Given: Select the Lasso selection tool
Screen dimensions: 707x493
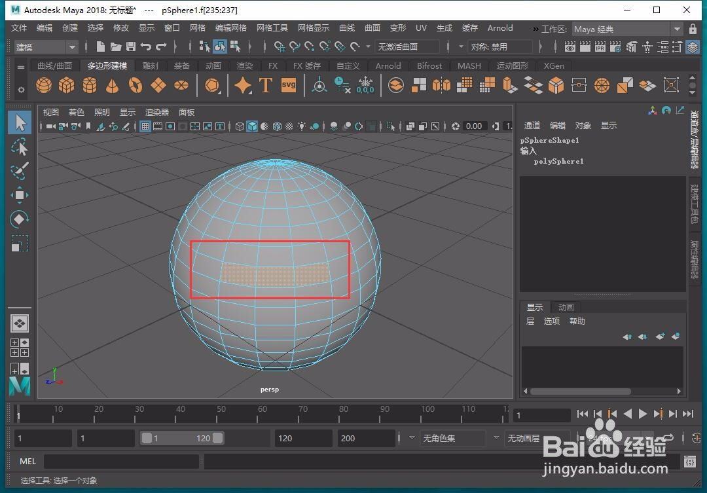Looking at the screenshot, I should tap(20, 147).
